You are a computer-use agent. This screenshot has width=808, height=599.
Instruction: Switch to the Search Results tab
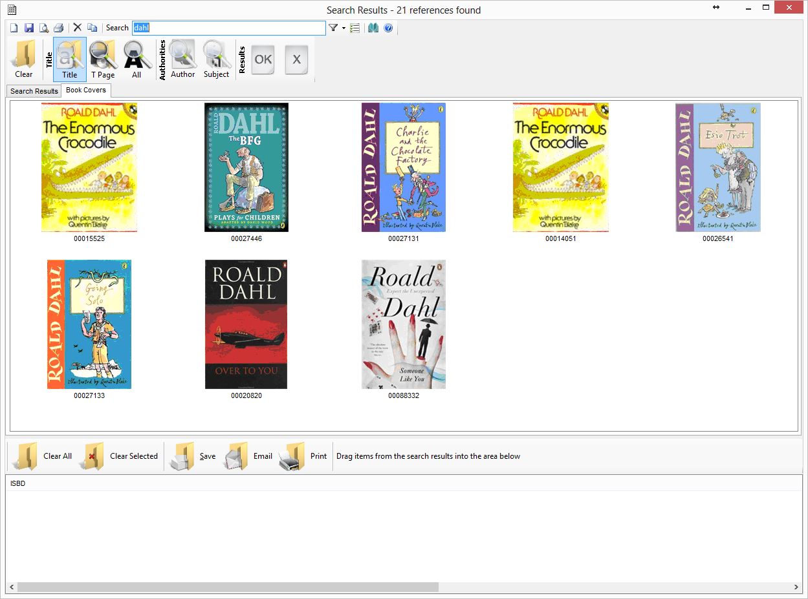pyautogui.click(x=34, y=91)
